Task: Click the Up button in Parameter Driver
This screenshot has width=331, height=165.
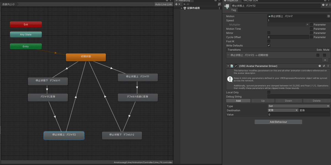Action: point(263,101)
